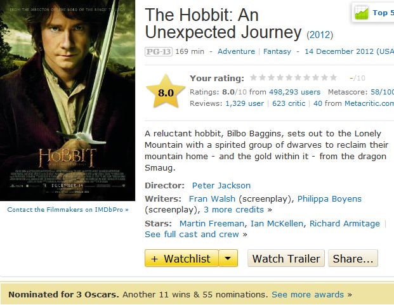The width and height of the screenshot is (394, 305).
Task: Click the gold star rating badge
Action: coord(166,93)
